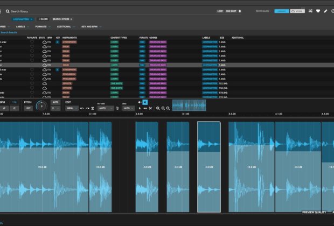Click cloud icon in highlighted selected row

pos(44,65)
